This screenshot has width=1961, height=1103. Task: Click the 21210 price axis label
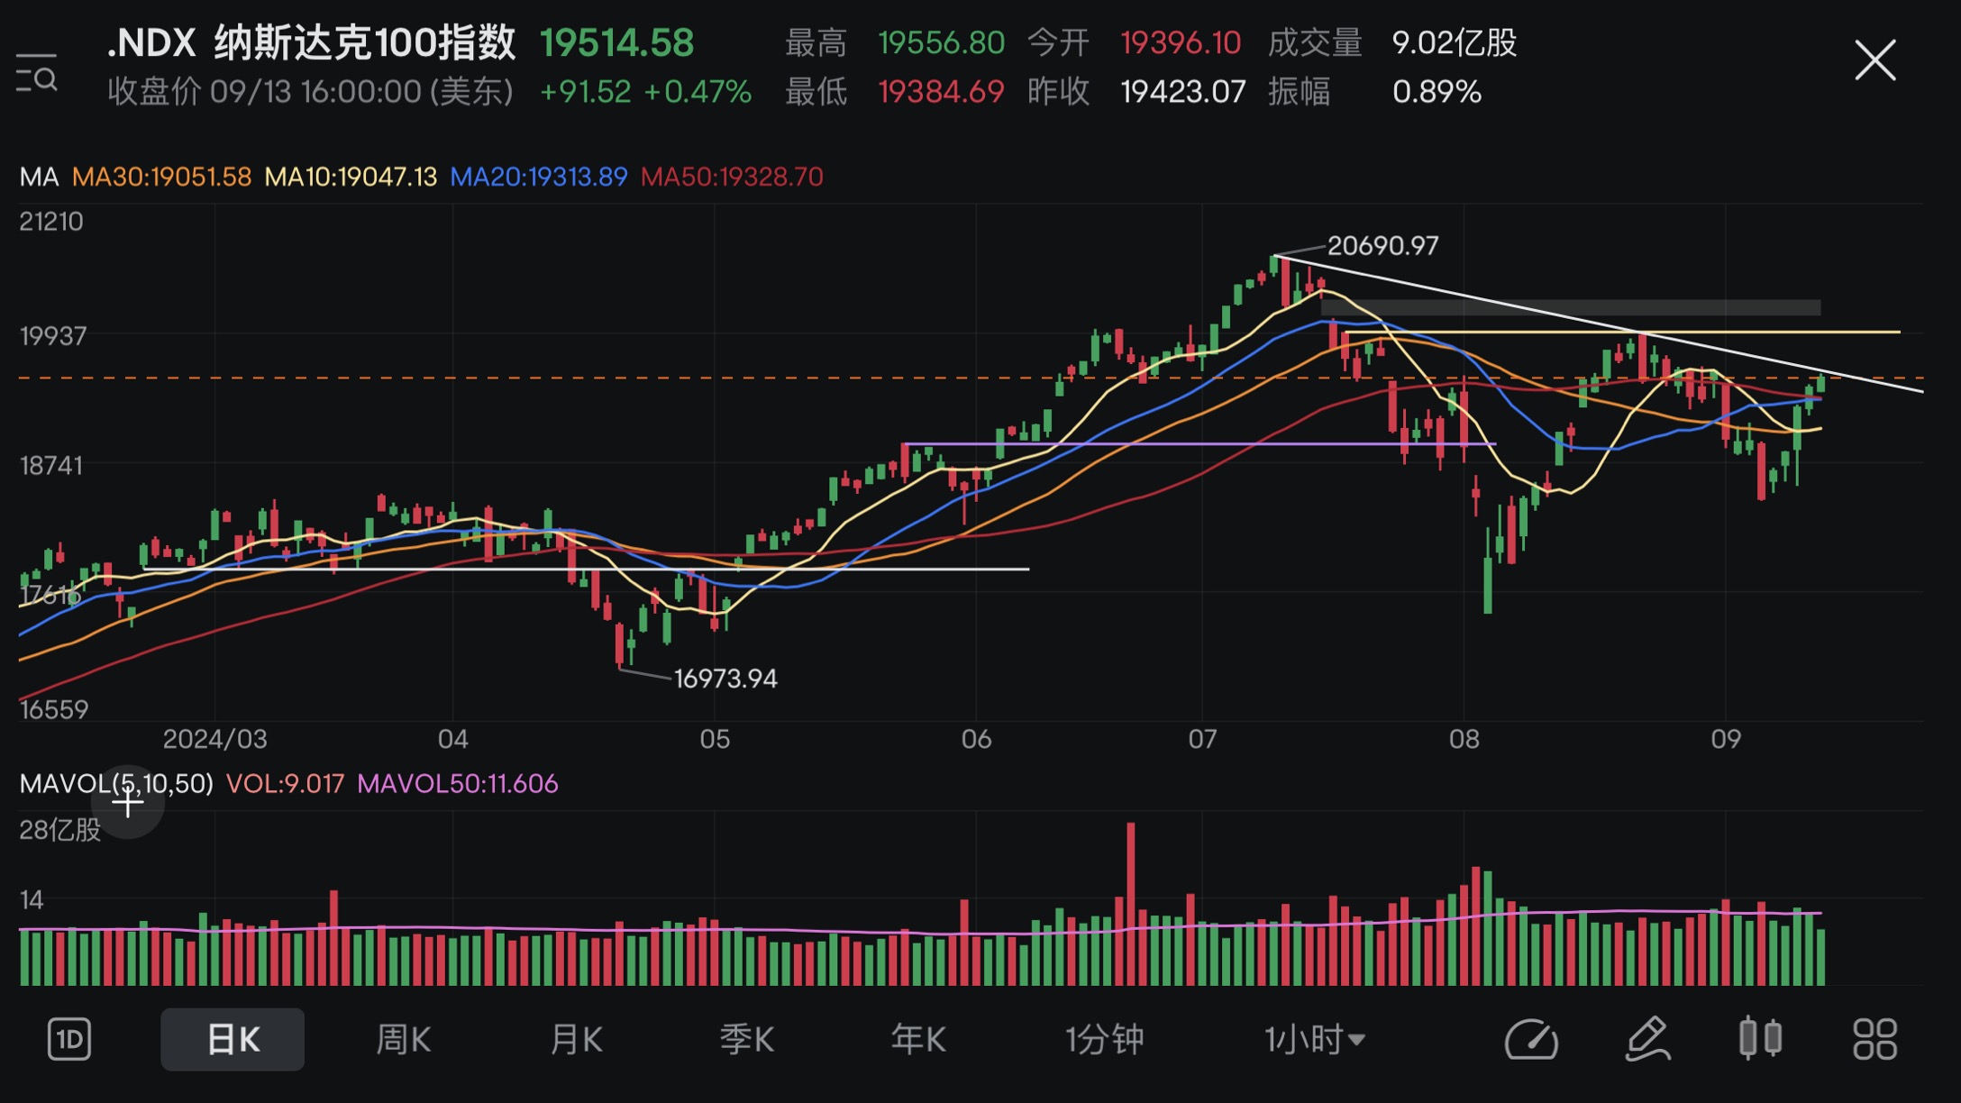(x=51, y=221)
